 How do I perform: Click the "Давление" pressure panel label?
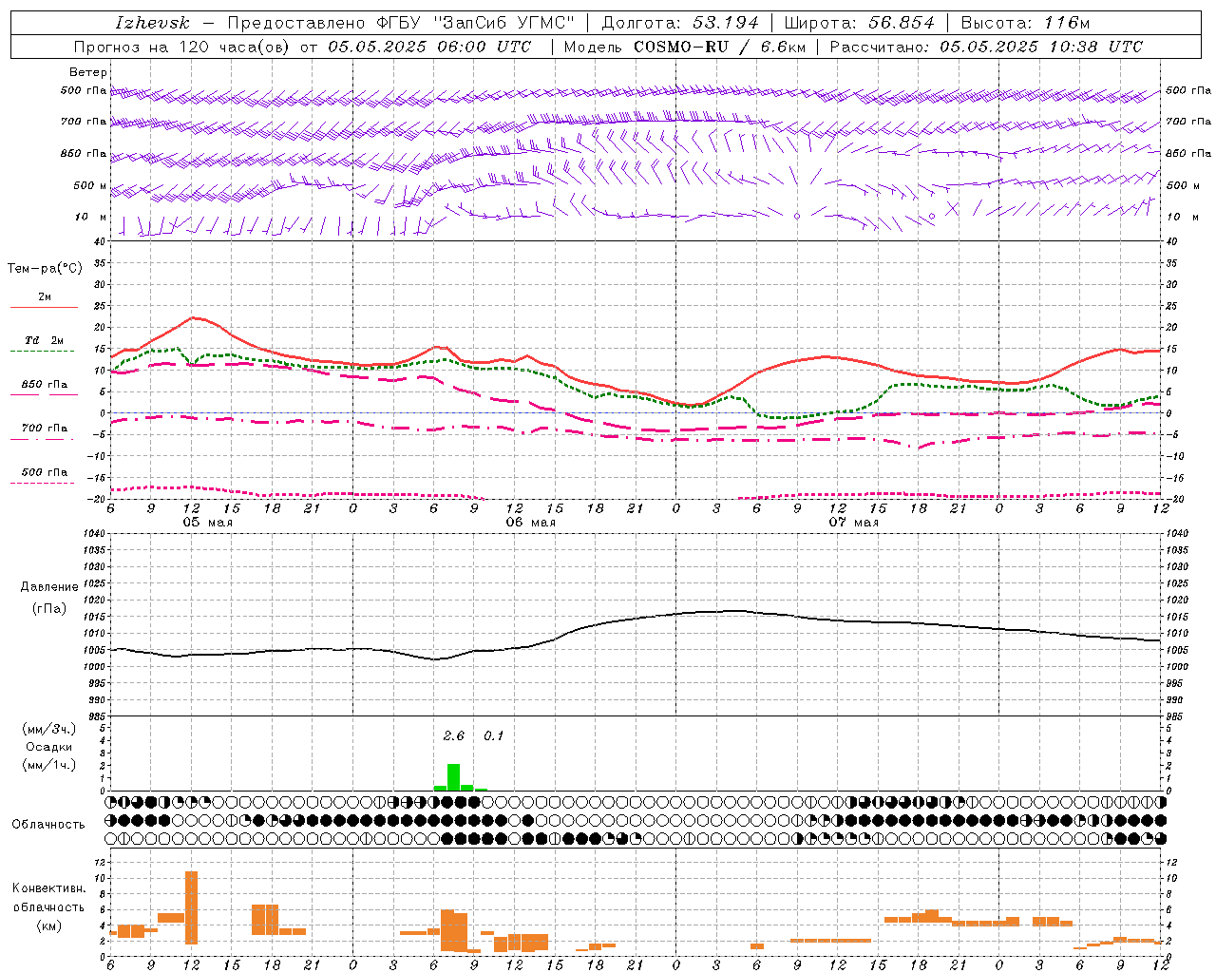point(49,587)
